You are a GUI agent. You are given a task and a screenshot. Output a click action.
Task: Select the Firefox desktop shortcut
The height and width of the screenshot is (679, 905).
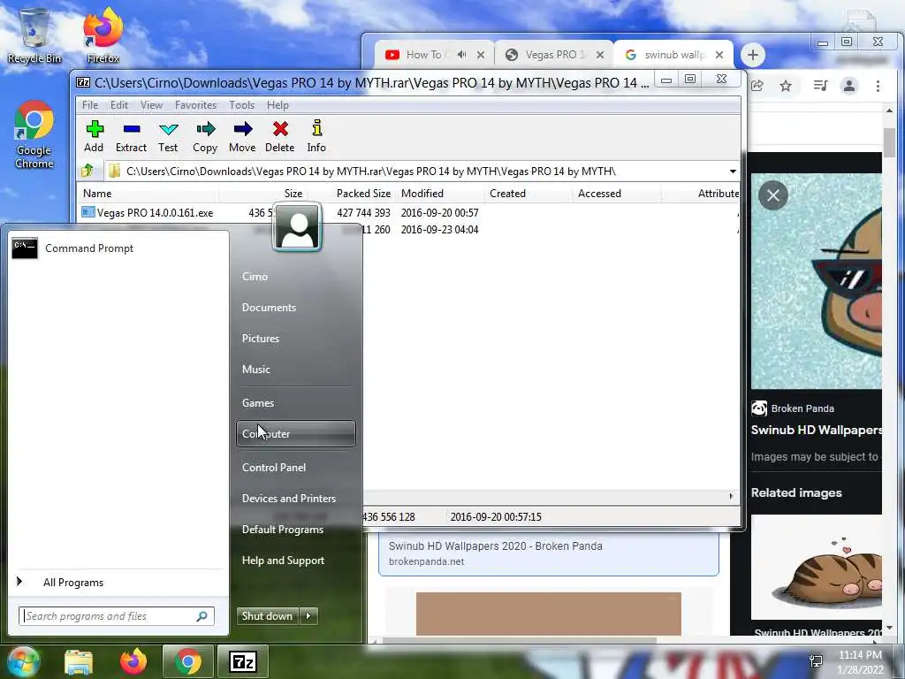tap(103, 34)
